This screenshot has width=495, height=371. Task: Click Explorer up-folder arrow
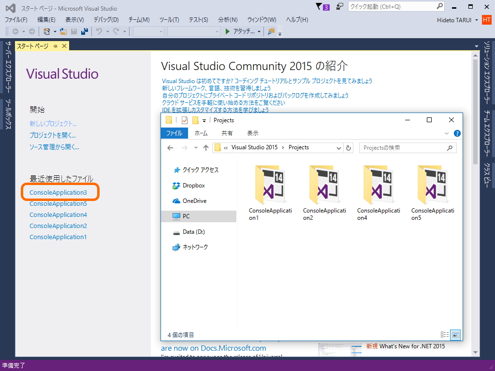coord(206,148)
